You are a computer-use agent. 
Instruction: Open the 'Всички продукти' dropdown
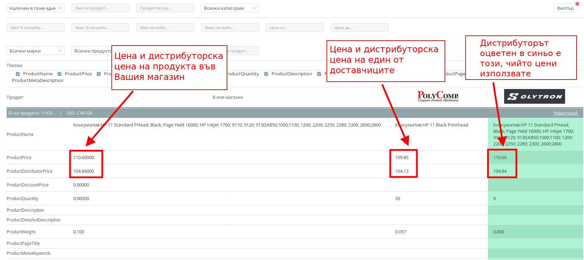point(92,51)
